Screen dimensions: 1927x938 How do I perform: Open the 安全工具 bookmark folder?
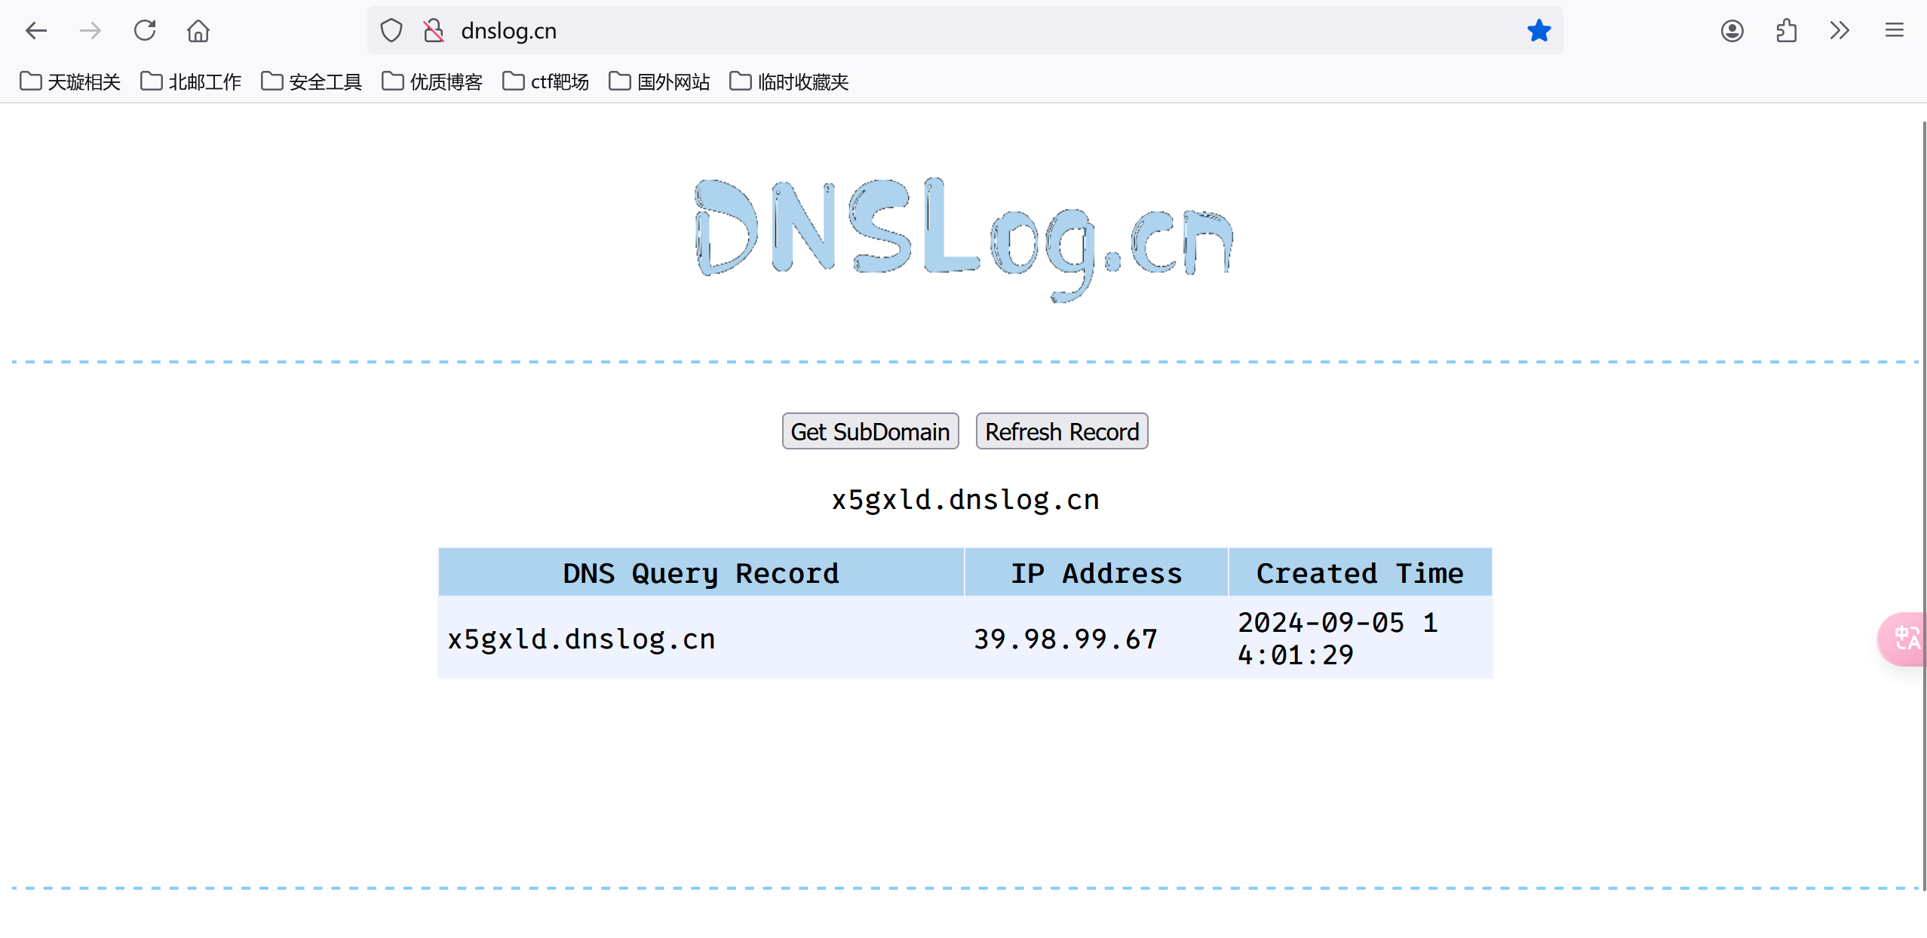[x=311, y=81]
